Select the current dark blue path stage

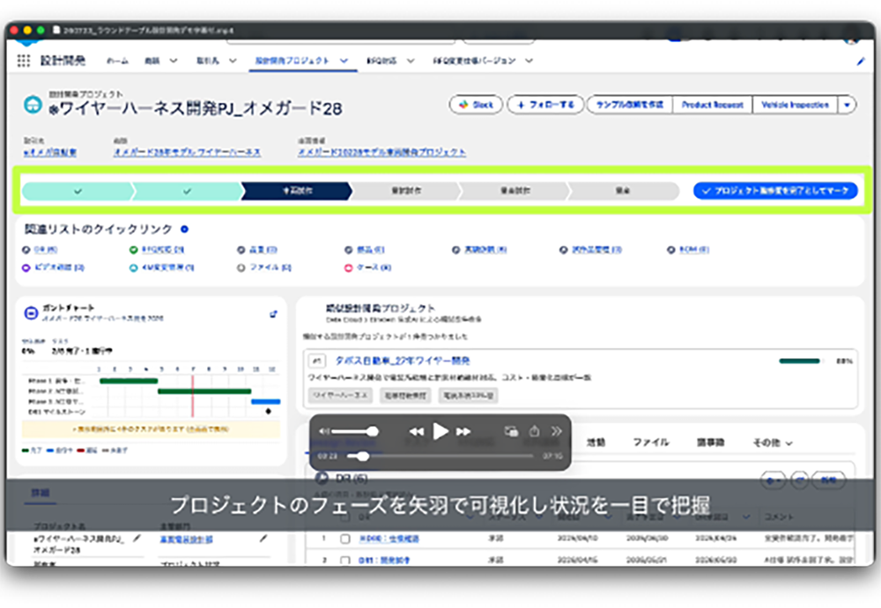click(x=297, y=191)
